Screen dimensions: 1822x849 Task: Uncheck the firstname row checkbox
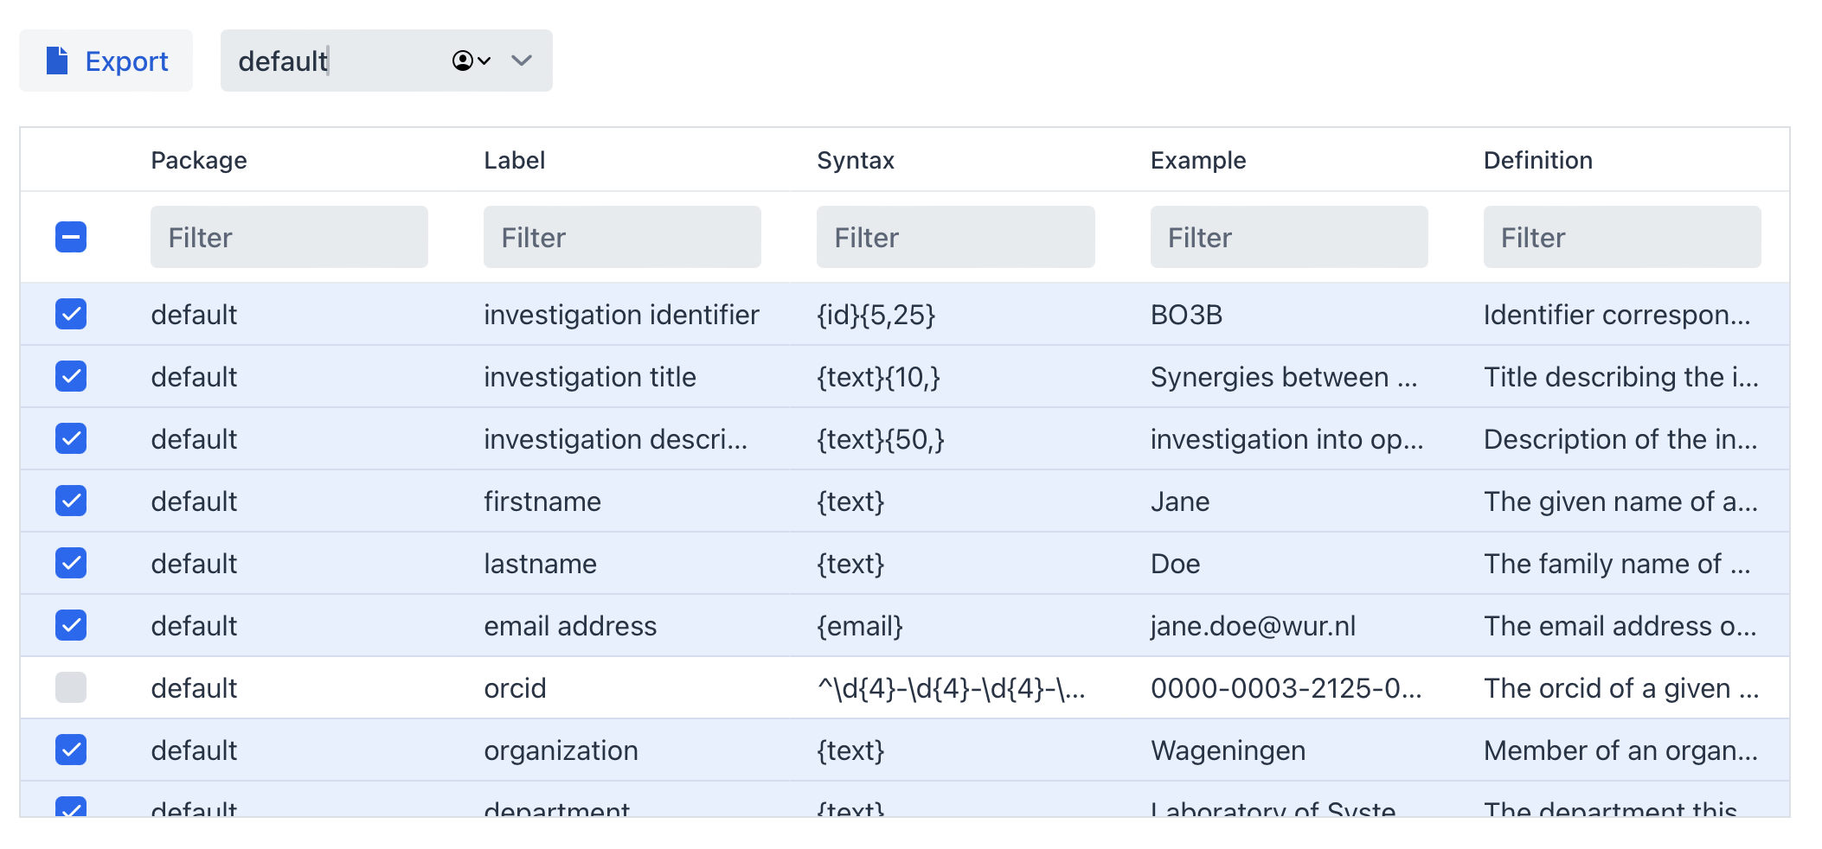[71, 501]
